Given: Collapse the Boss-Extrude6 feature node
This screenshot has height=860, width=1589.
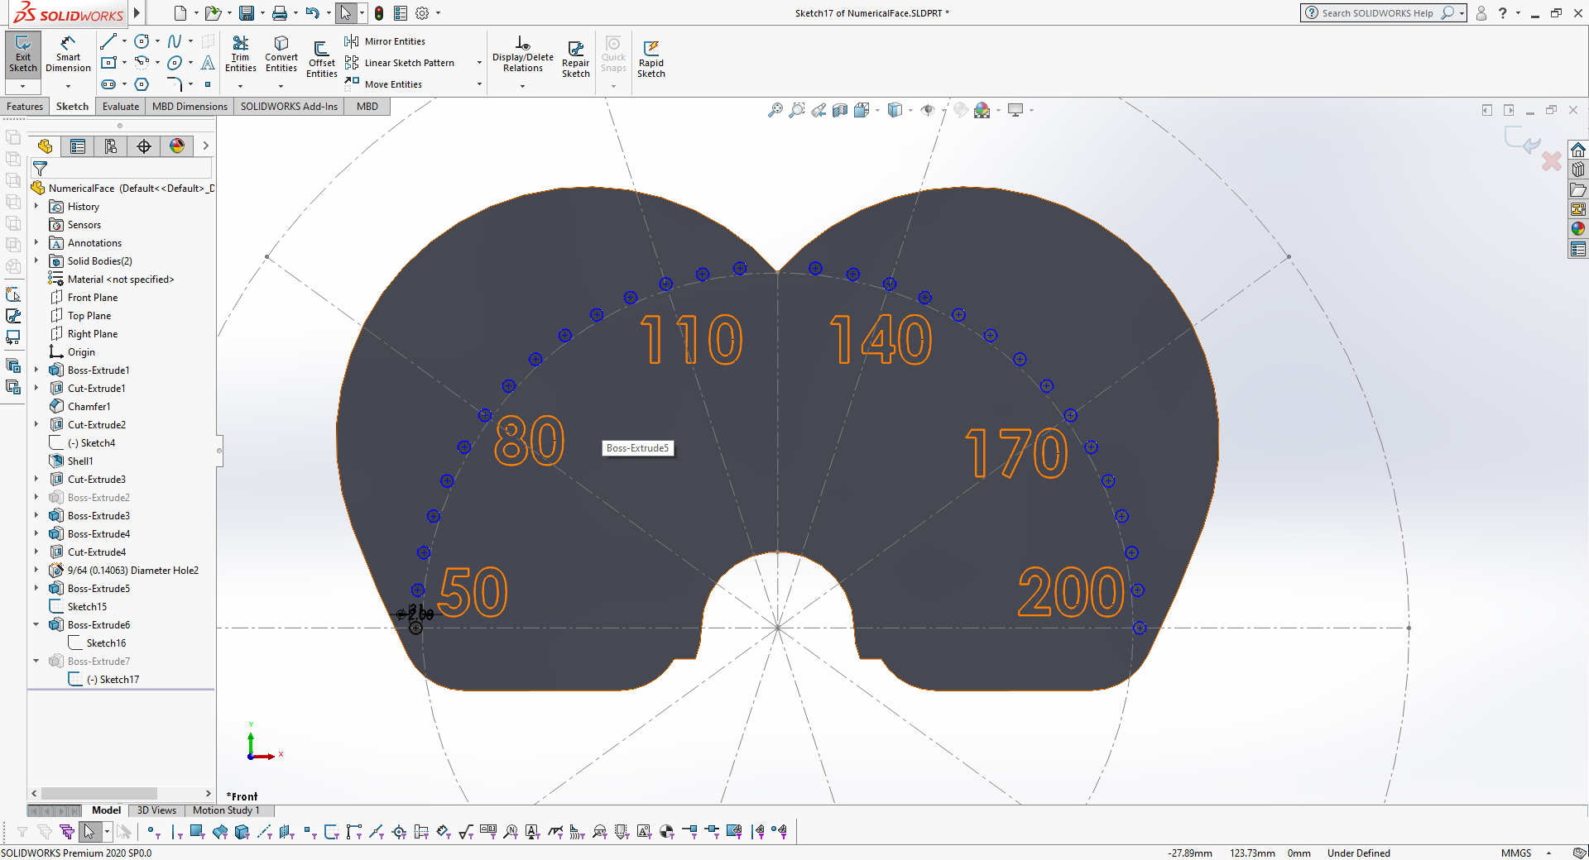Looking at the screenshot, I should click(x=36, y=625).
